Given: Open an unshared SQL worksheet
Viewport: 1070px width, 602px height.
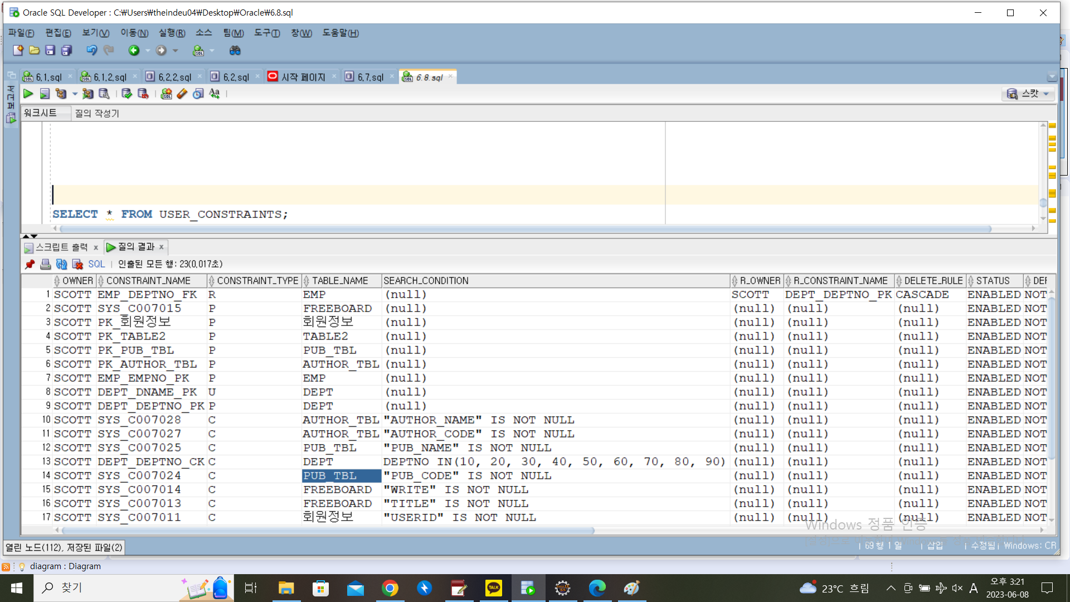Looking at the screenshot, I should pos(166,94).
